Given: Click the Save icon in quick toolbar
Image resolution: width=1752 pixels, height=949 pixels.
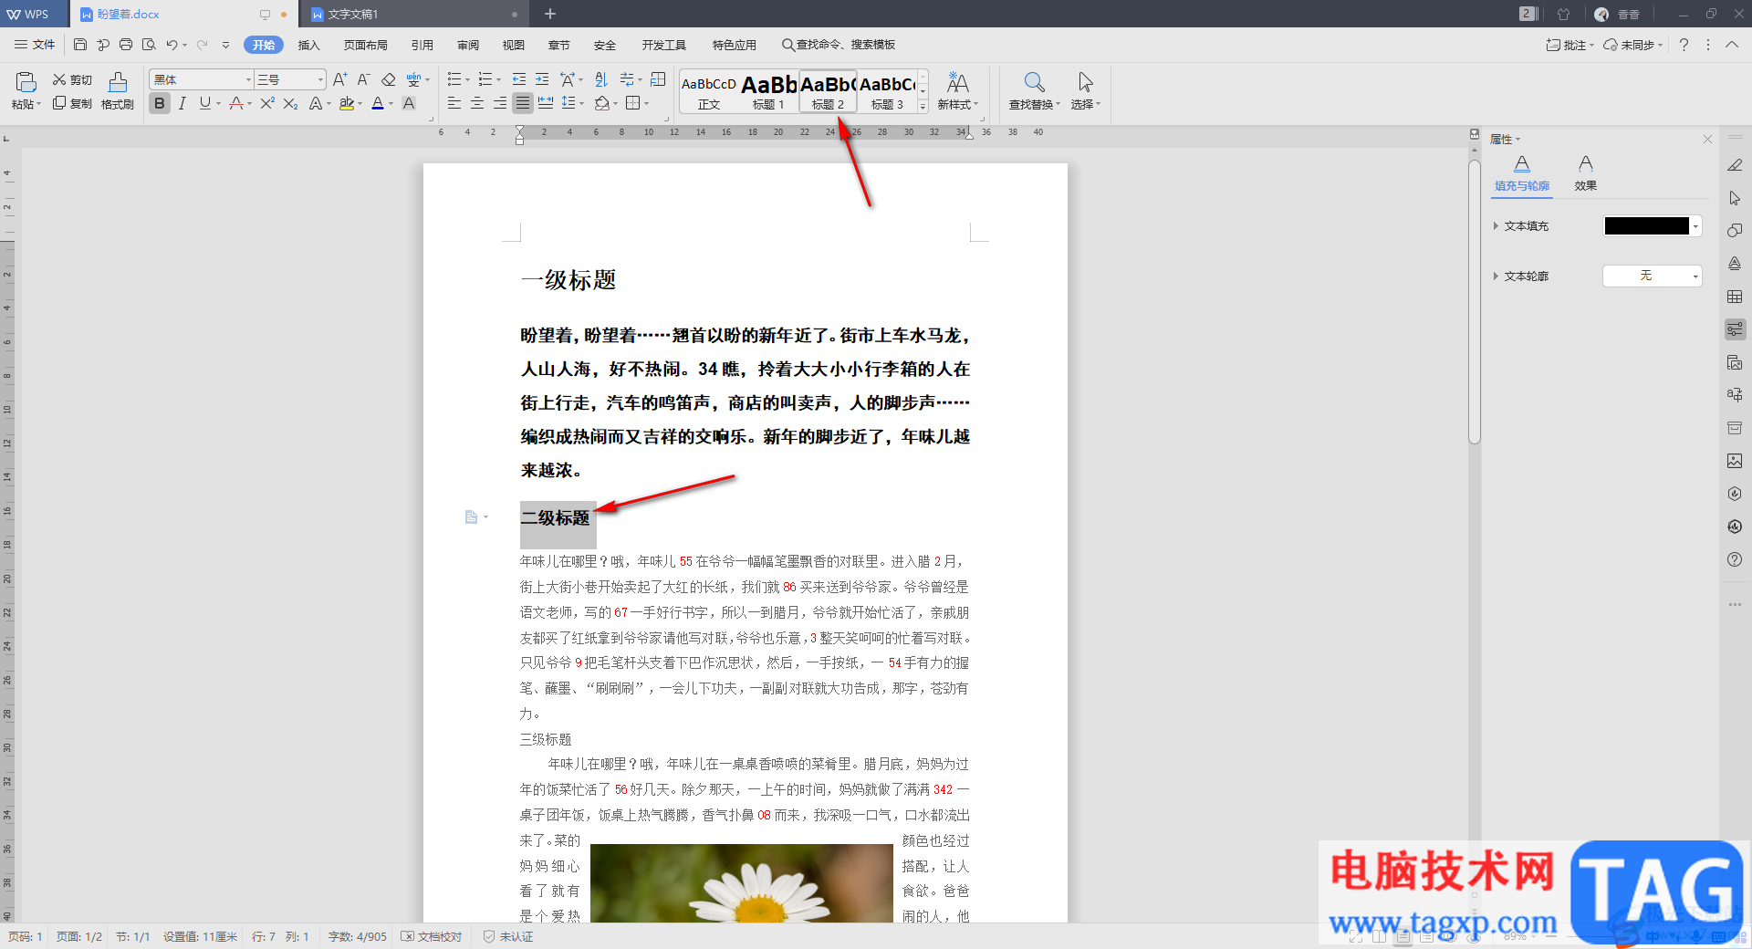Looking at the screenshot, I should (80, 44).
